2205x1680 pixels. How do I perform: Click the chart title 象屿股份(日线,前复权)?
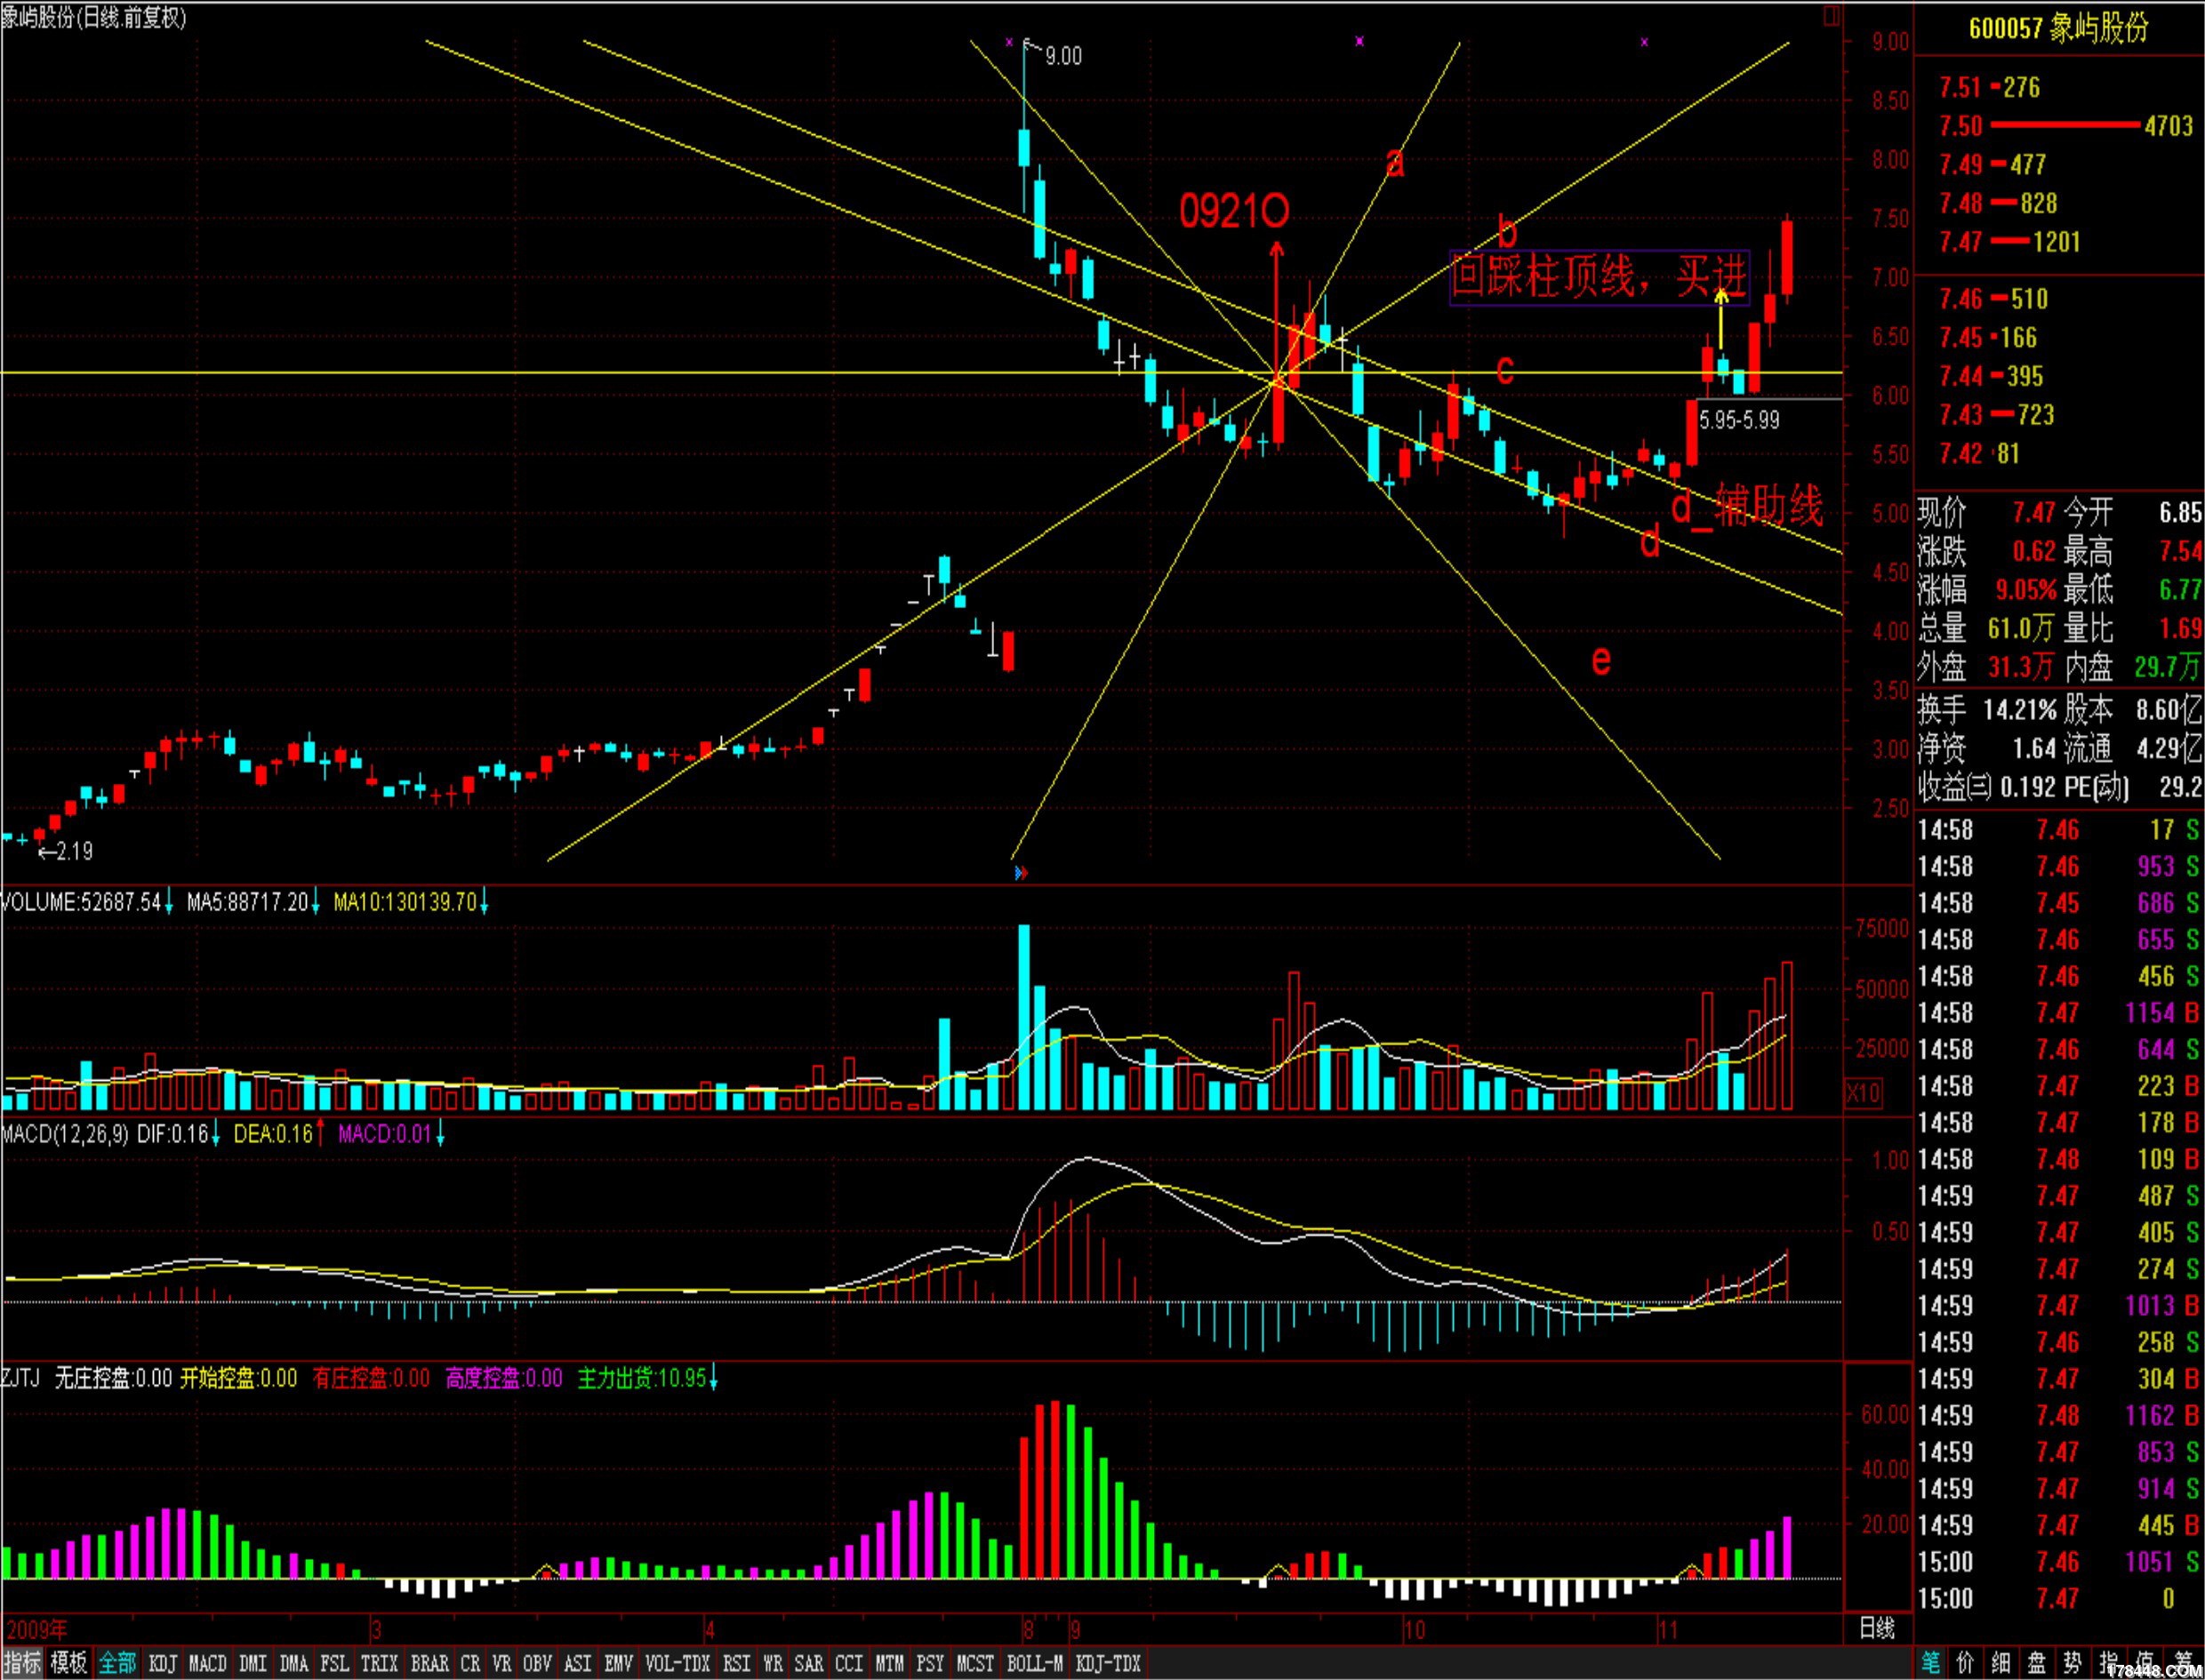(x=94, y=18)
